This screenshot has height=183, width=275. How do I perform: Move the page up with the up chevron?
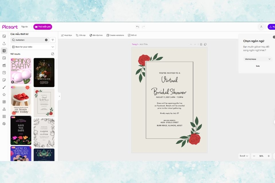(x=191, y=44)
